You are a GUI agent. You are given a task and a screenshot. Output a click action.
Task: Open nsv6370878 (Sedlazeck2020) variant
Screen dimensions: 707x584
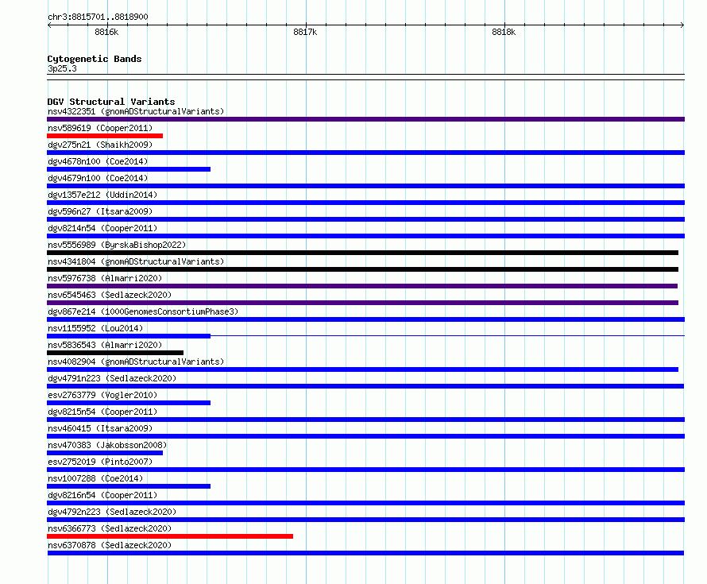coord(110,545)
